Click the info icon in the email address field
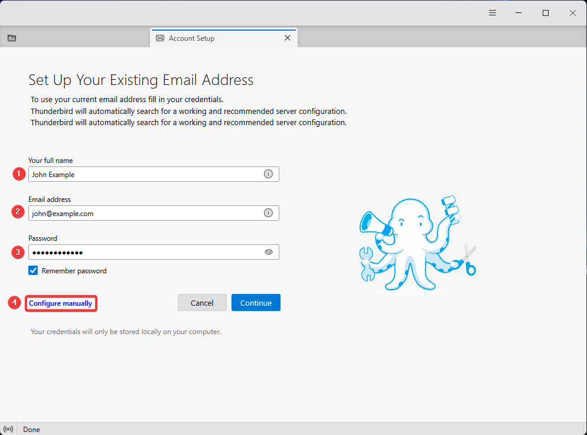587x435 pixels. (268, 213)
